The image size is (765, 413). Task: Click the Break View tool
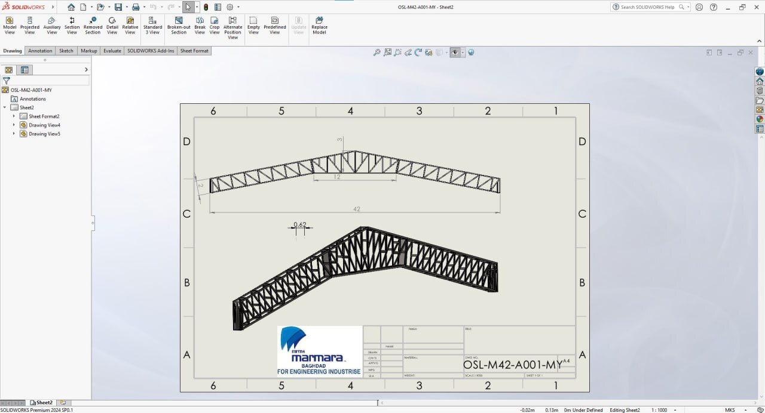coord(200,26)
